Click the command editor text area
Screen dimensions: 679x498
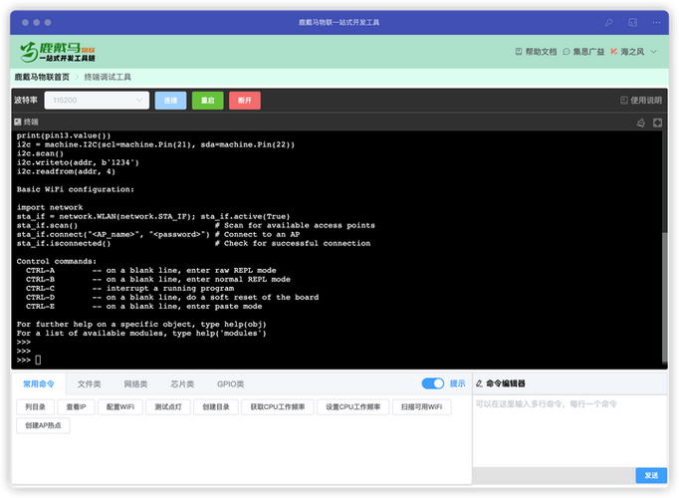569,431
